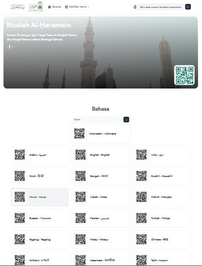Click the mosque emblem logo in header
Image resolution: width=202 pixels, height=266 pixels.
36,7
